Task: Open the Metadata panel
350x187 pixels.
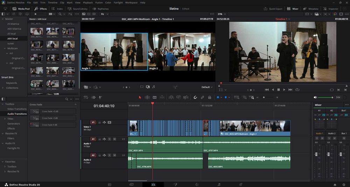Action: (311, 9)
